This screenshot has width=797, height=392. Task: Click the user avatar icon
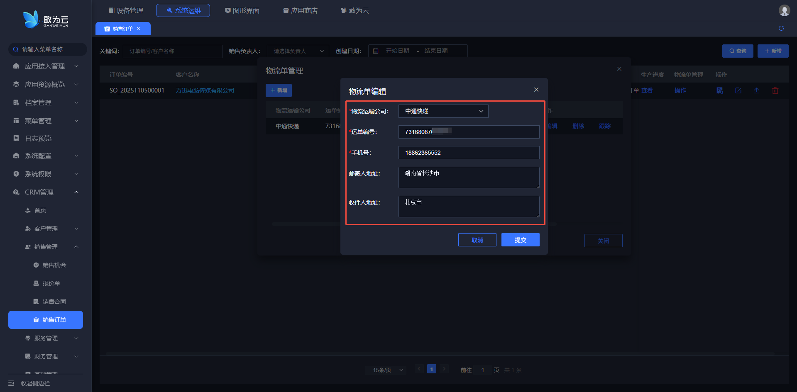(x=784, y=10)
